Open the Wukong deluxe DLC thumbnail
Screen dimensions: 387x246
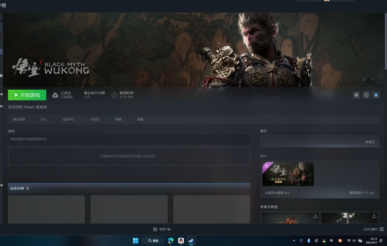click(x=288, y=174)
